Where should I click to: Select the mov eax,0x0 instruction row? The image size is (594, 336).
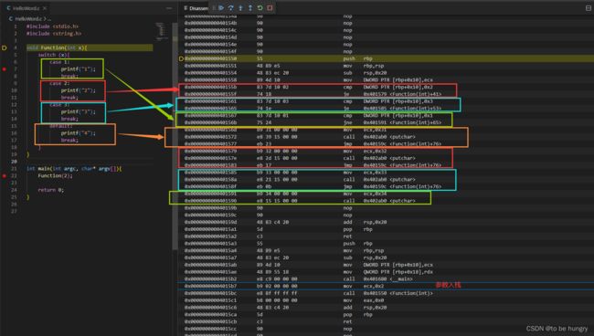[386, 300]
